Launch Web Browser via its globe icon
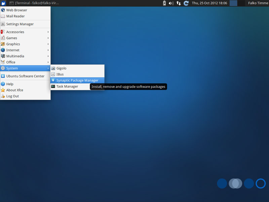This screenshot has width=269, height=202. (3, 10)
